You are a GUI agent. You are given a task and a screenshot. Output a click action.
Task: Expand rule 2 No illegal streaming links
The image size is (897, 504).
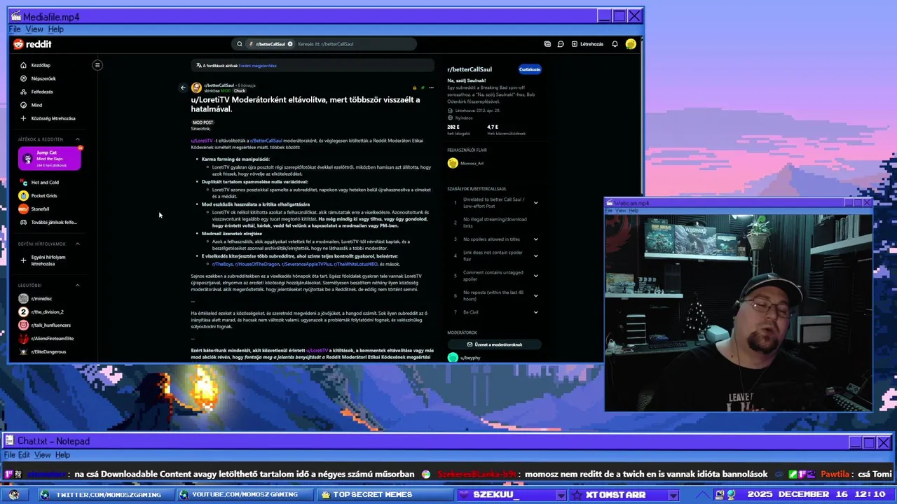tap(535, 223)
